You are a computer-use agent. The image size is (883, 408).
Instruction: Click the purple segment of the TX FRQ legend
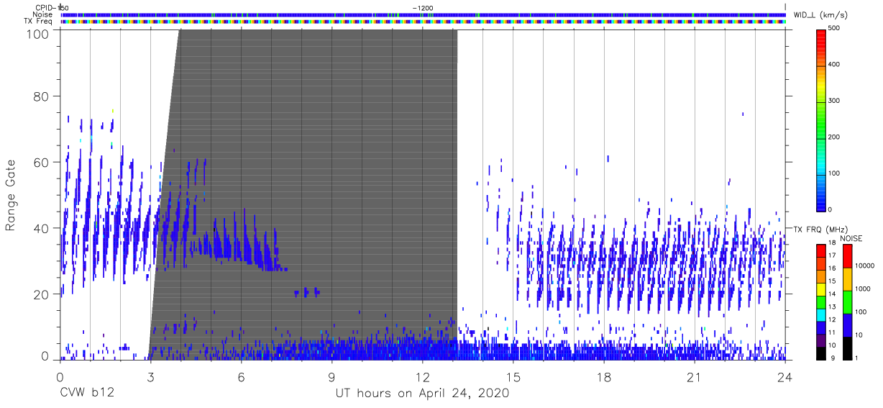pos(821,342)
